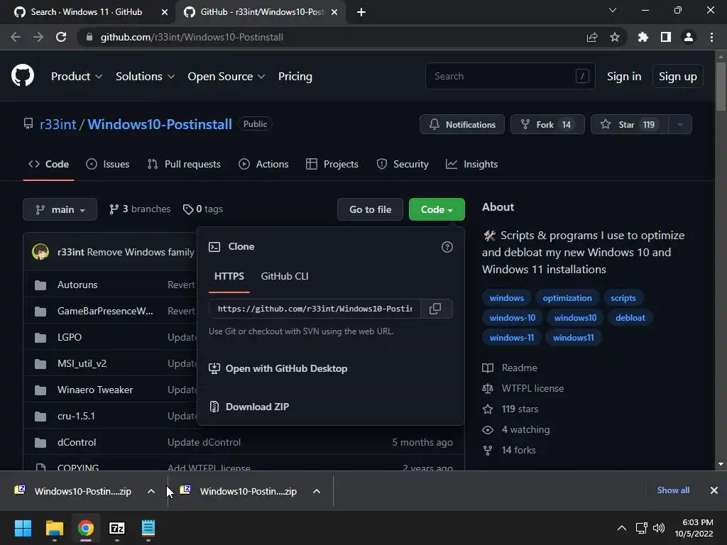View site lock information icon

click(89, 37)
